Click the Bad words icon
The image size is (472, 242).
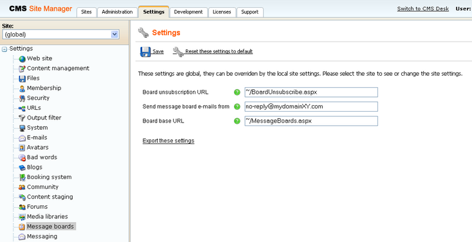pos(23,158)
